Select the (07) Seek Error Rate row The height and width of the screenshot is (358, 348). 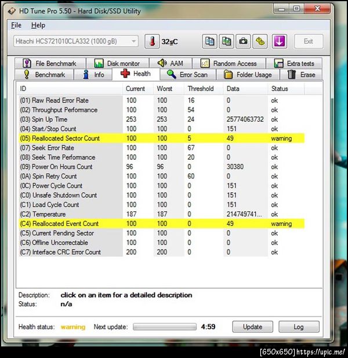(162, 148)
